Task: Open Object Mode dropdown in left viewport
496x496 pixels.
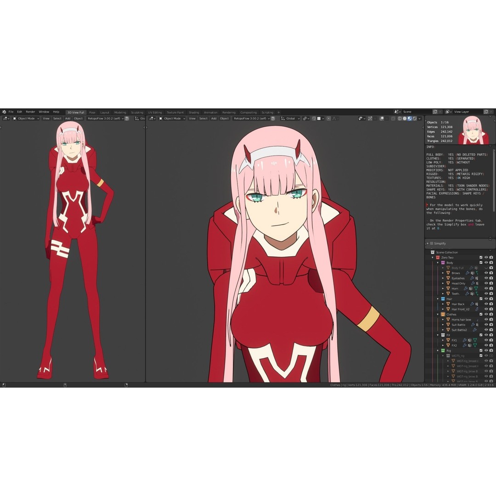Action: tap(26, 118)
